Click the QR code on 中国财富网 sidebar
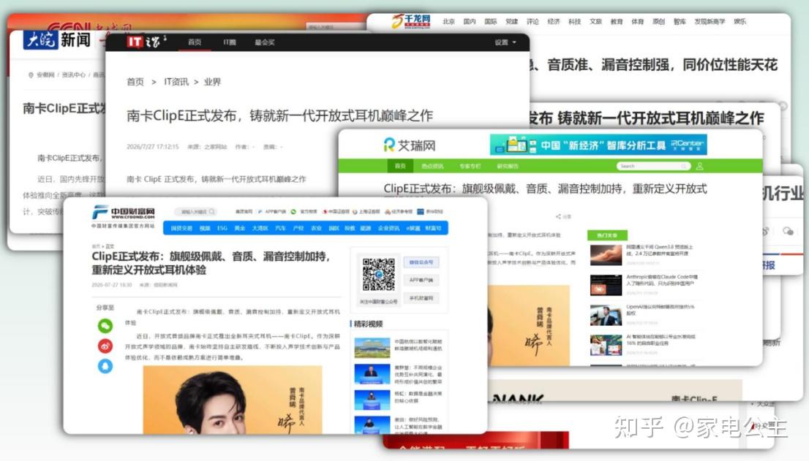 pyautogui.click(x=378, y=275)
